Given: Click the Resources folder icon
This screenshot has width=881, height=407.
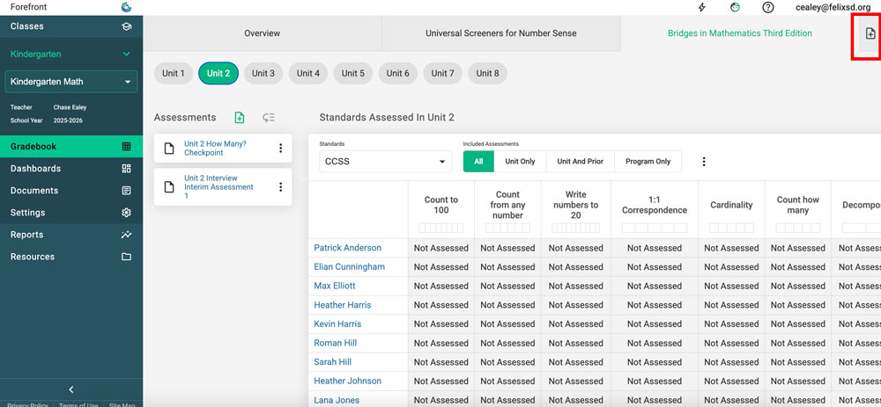Looking at the screenshot, I should 126,257.
